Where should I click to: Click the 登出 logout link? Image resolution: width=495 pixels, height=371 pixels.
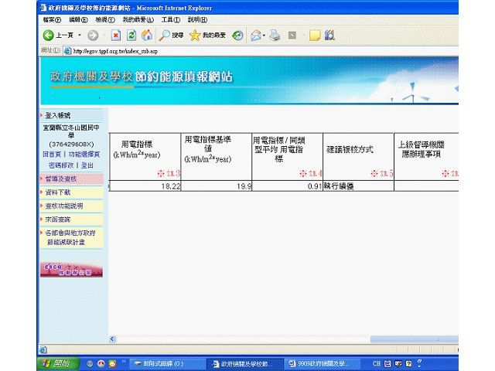coord(87,165)
